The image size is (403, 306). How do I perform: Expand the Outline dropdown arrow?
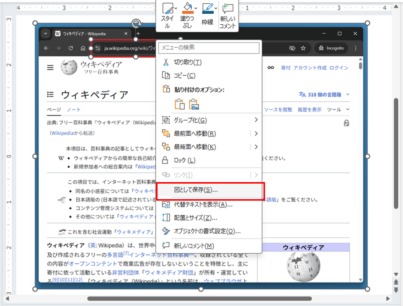216,8
